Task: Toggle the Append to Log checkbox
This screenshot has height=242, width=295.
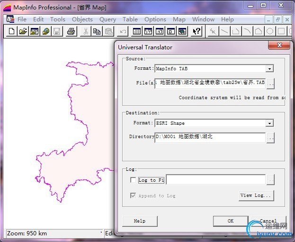Action: pyautogui.click(x=133, y=195)
